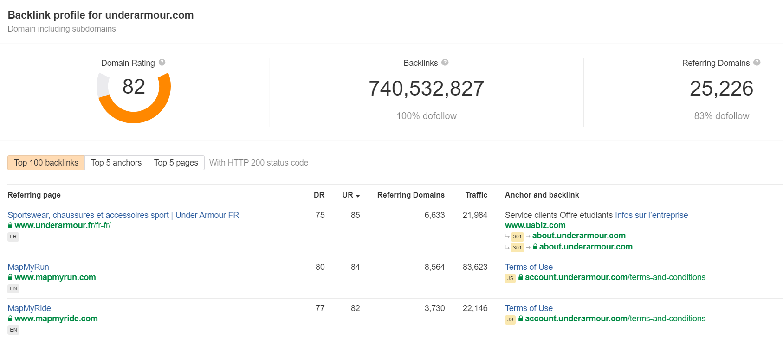
Task: Open the MapMyRun page title link
Action: tap(28, 267)
